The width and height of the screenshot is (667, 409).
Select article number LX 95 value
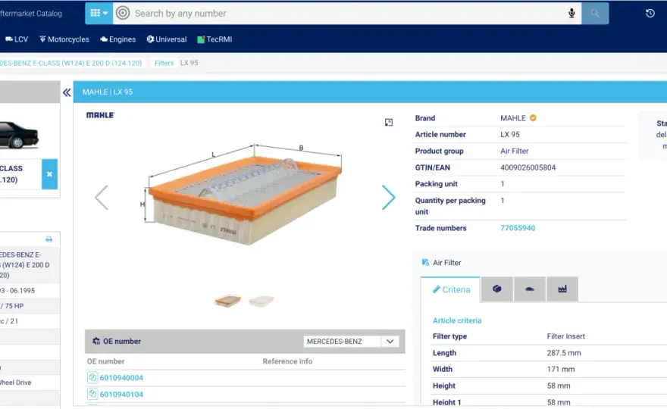coord(509,134)
